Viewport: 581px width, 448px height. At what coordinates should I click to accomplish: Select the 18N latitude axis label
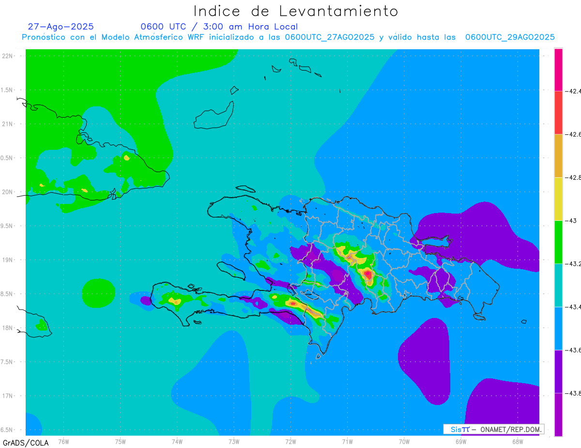click(8, 328)
